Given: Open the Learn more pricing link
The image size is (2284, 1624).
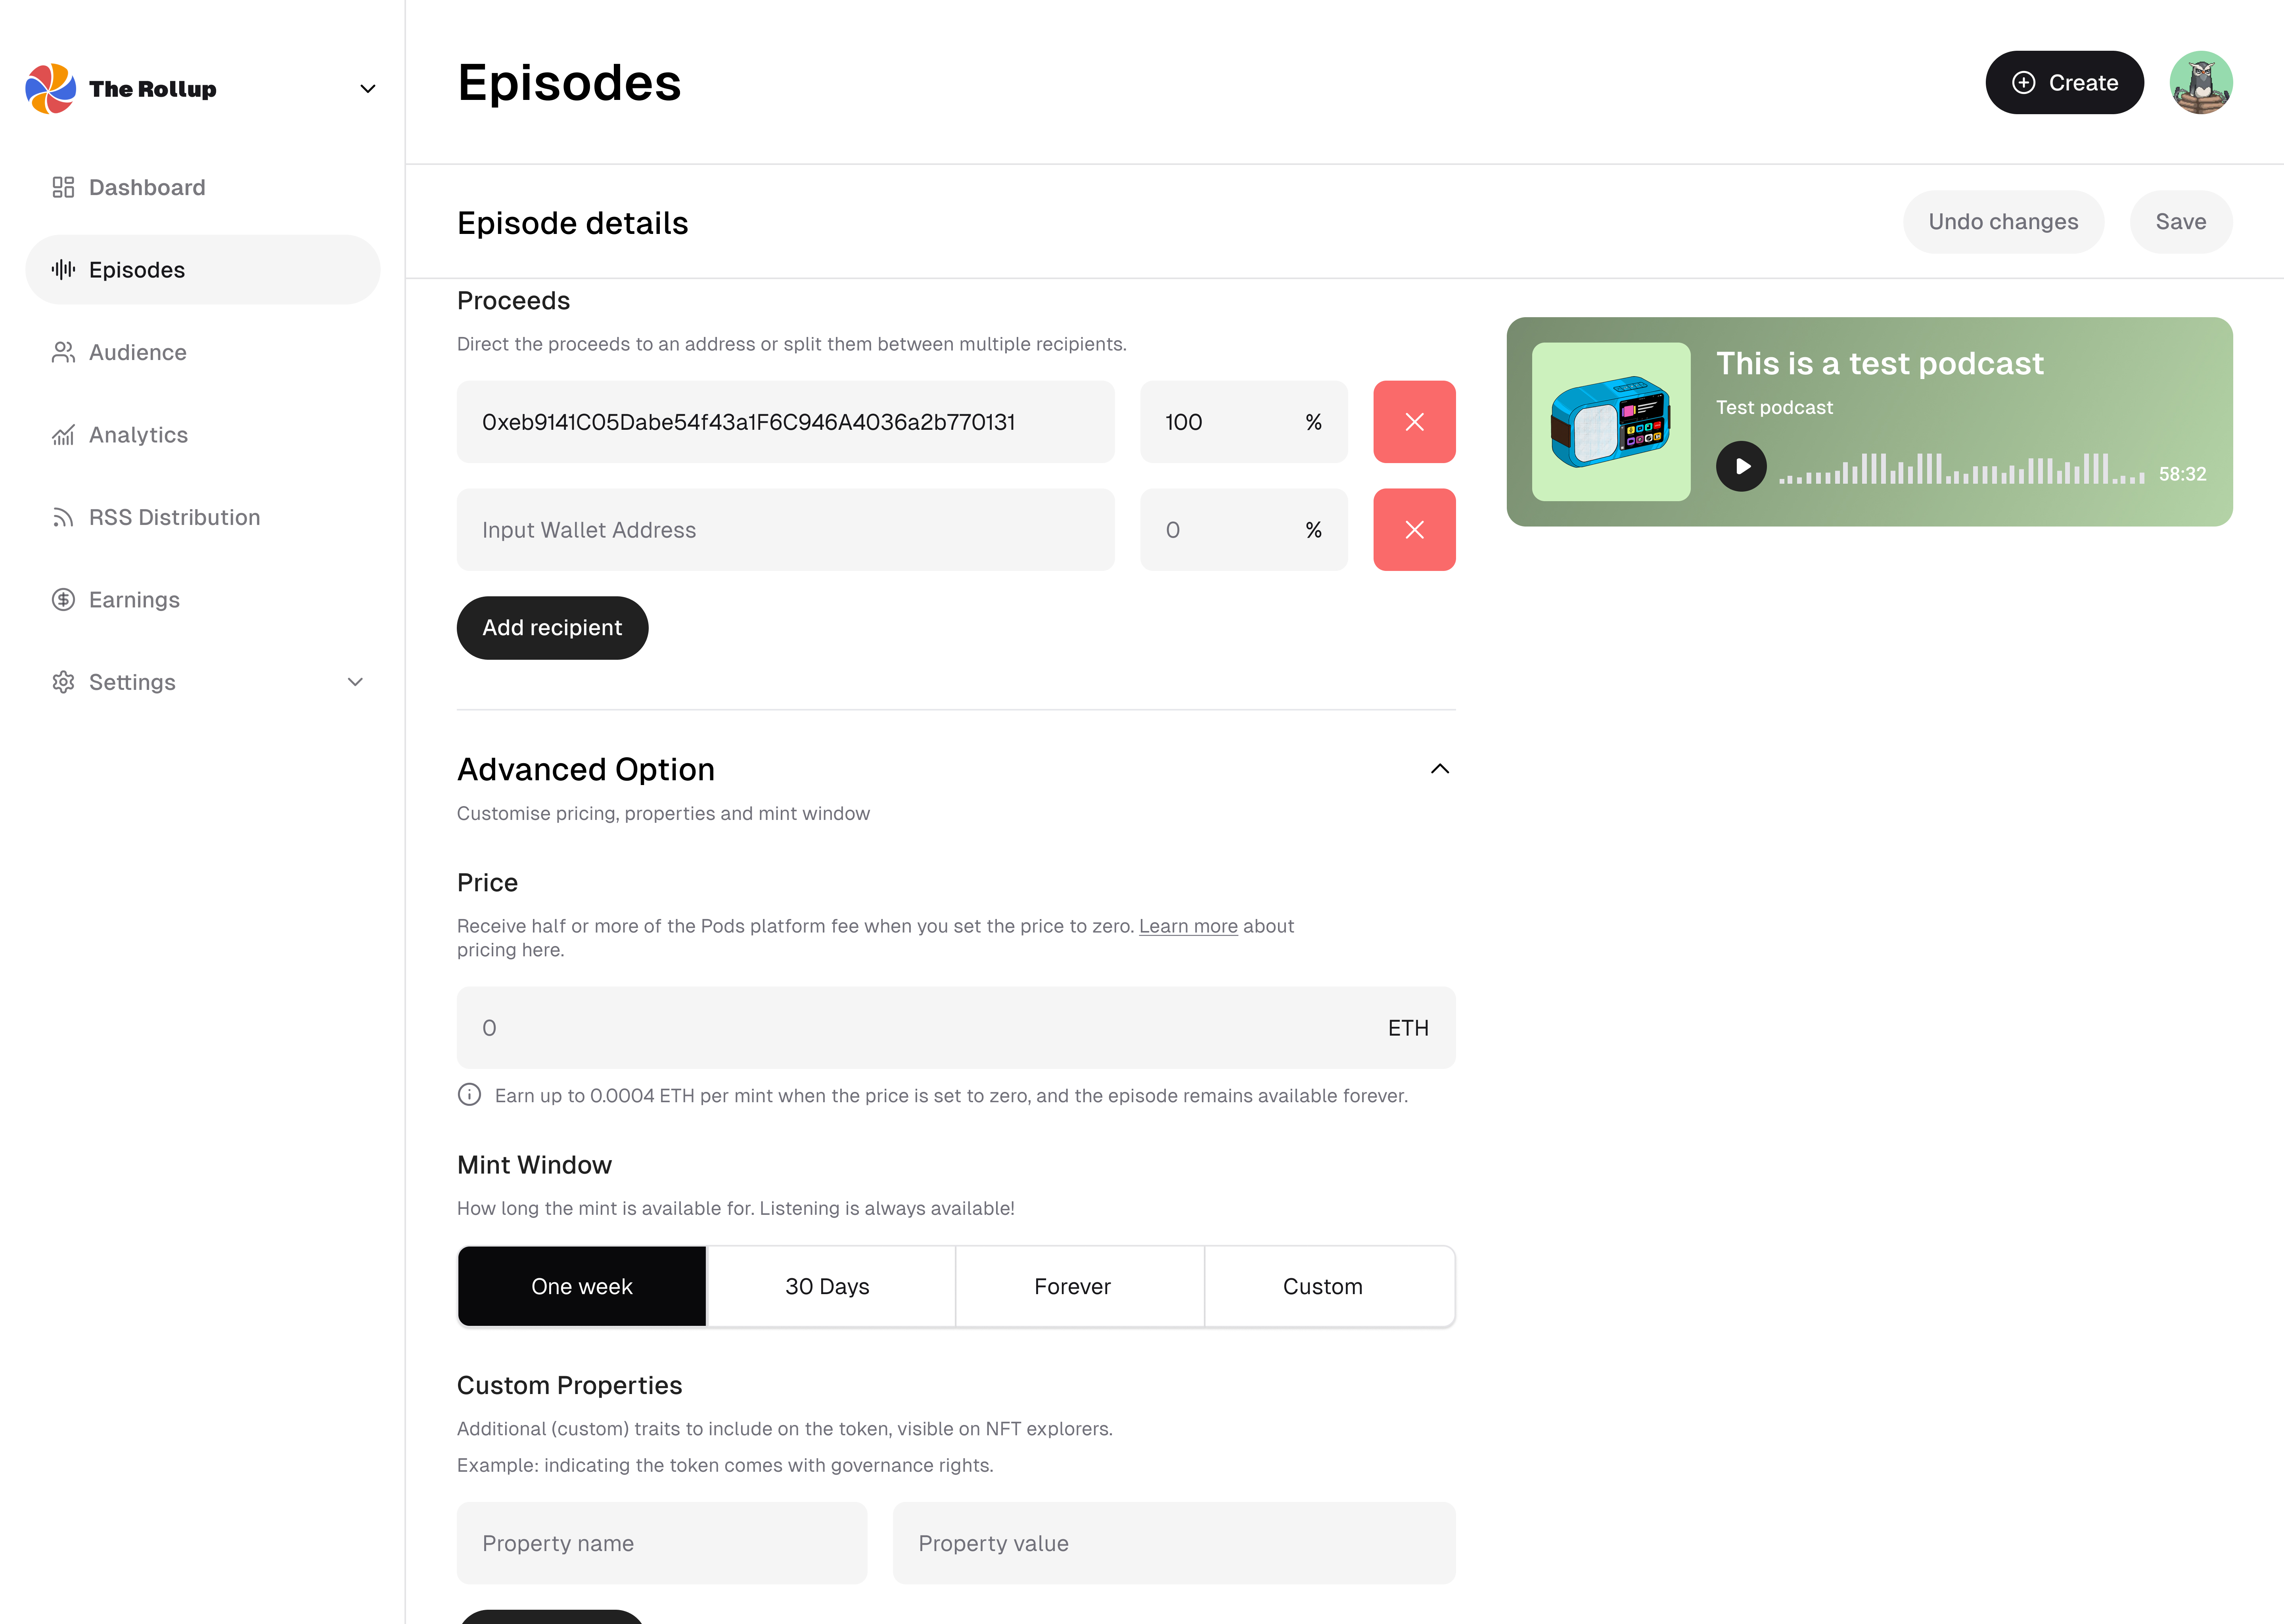Looking at the screenshot, I should click(x=1188, y=926).
